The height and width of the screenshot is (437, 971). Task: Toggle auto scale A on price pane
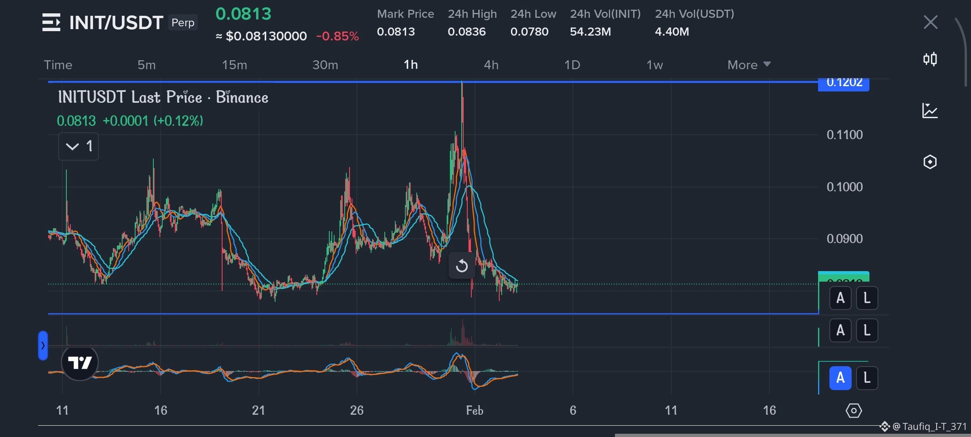pos(840,298)
